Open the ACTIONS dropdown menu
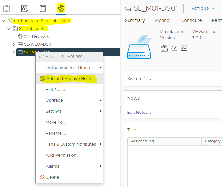The image size is (222, 187). (x=203, y=8)
